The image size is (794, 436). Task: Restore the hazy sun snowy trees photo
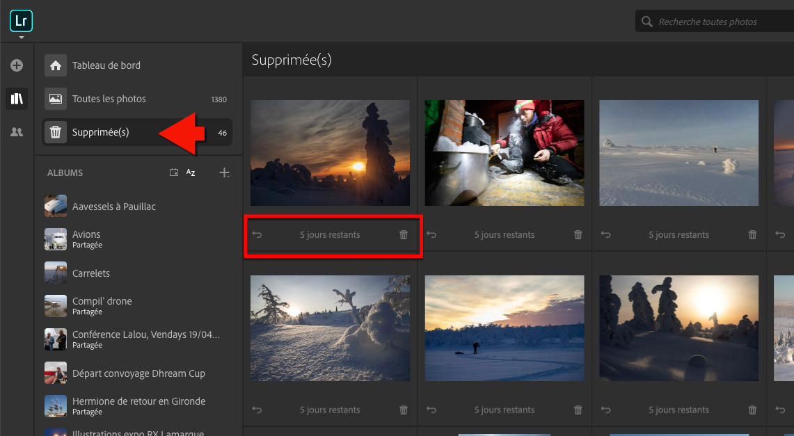tap(605, 410)
